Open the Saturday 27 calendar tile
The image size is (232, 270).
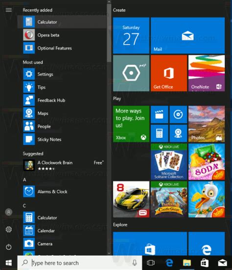[131, 36]
